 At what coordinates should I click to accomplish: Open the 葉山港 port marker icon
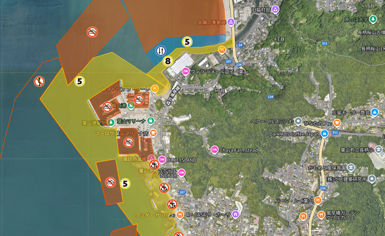tap(131, 105)
